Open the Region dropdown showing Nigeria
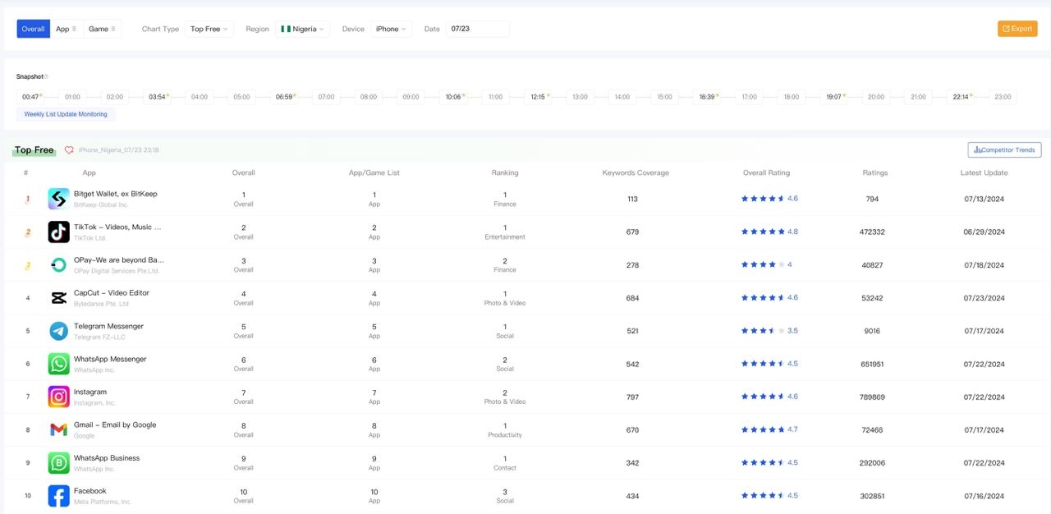Viewport: 1051px width, 514px height. click(303, 28)
